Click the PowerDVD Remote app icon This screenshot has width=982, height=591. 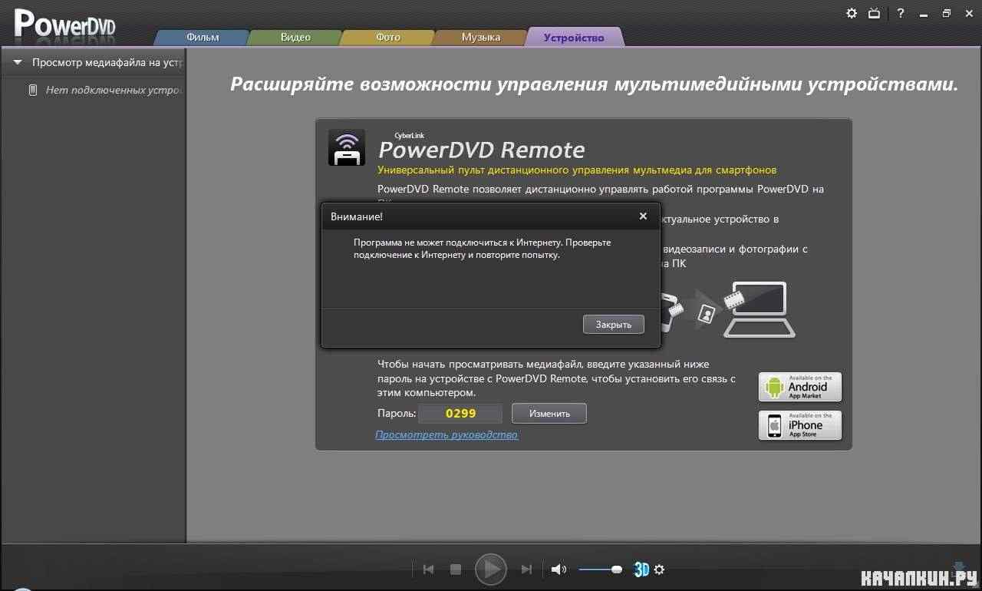[347, 147]
